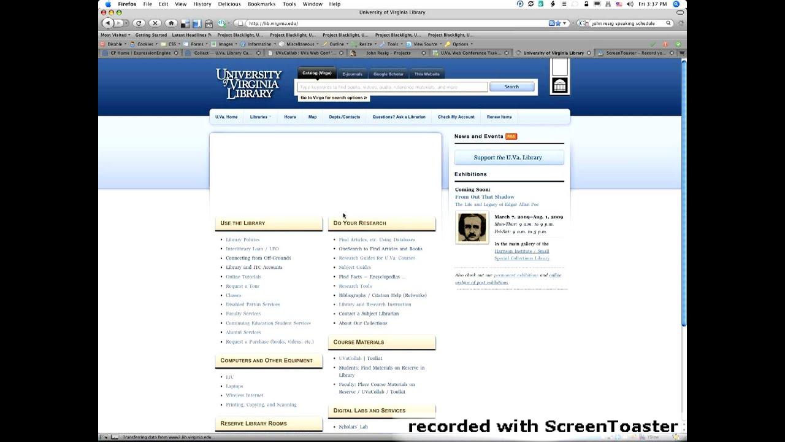Open Subject Guides link

(355, 267)
